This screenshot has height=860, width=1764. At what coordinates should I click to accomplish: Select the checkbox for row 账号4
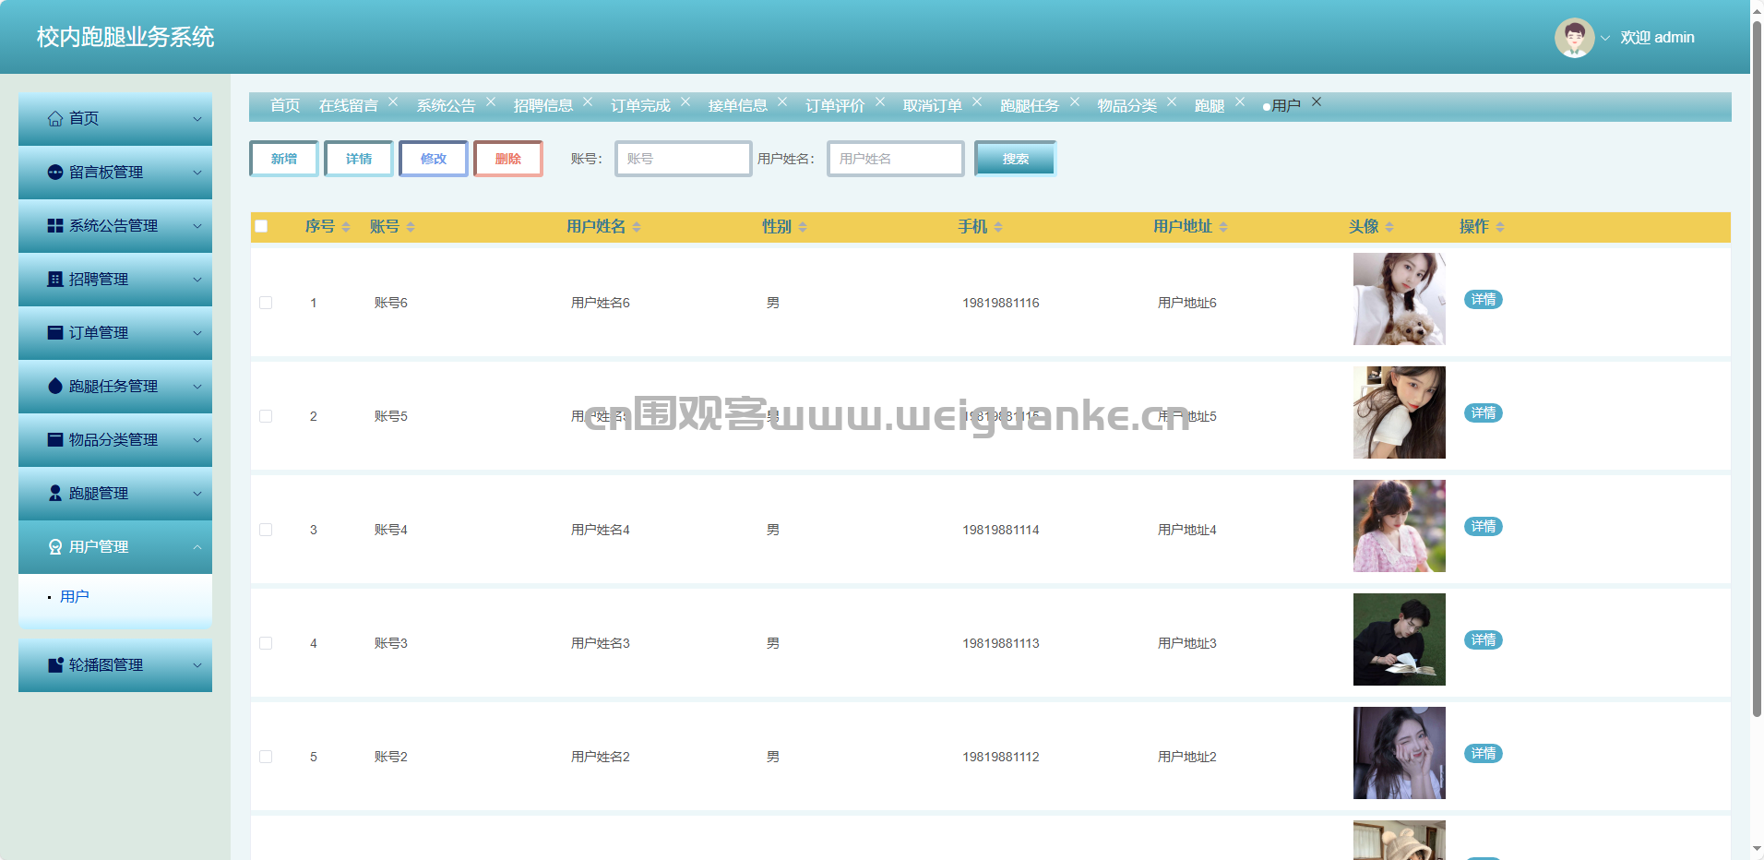[266, 530]
